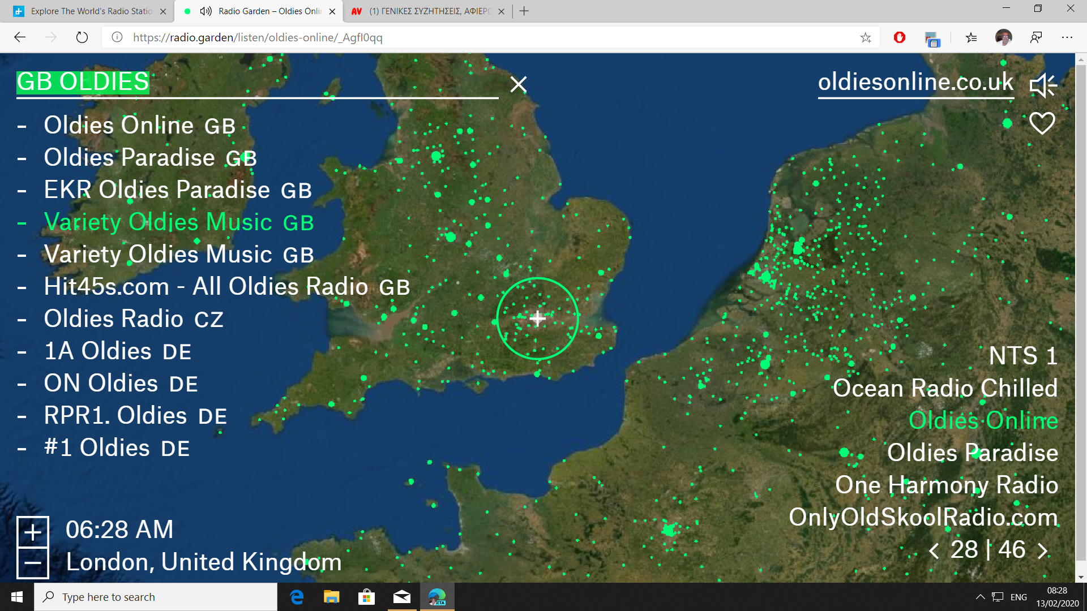Favorite this station with the heart icon
This screenshot has width=1087, height=611.
1042,123
